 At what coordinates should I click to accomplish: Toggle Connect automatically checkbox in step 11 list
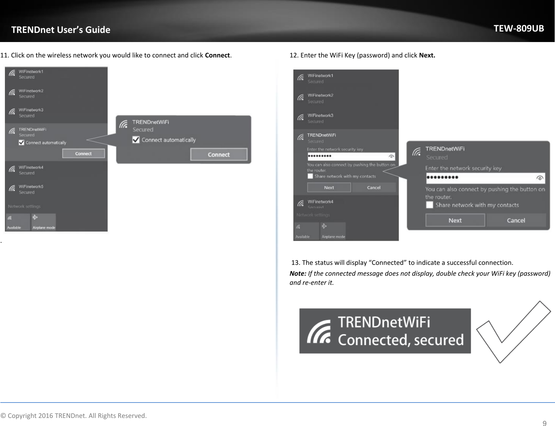(21, 143)
